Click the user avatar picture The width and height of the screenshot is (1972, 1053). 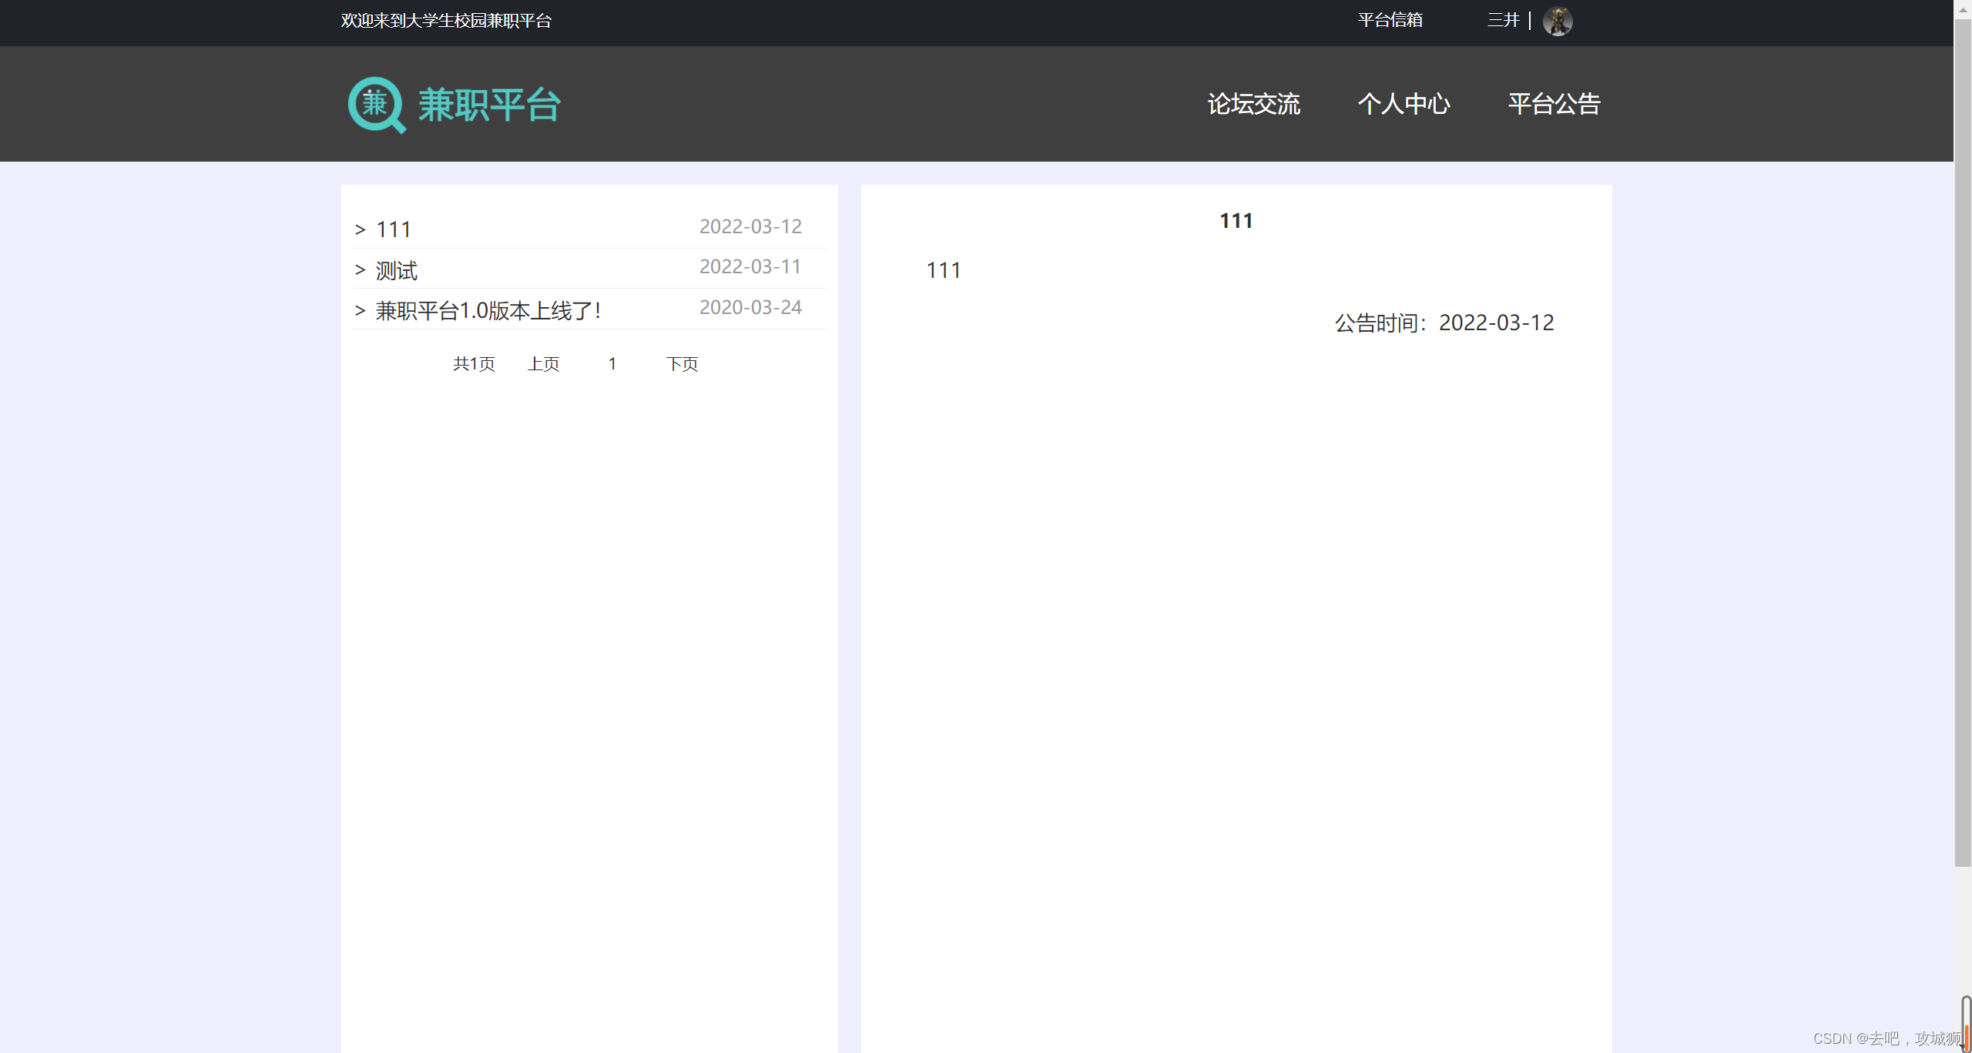click(x=1557, y=22)
